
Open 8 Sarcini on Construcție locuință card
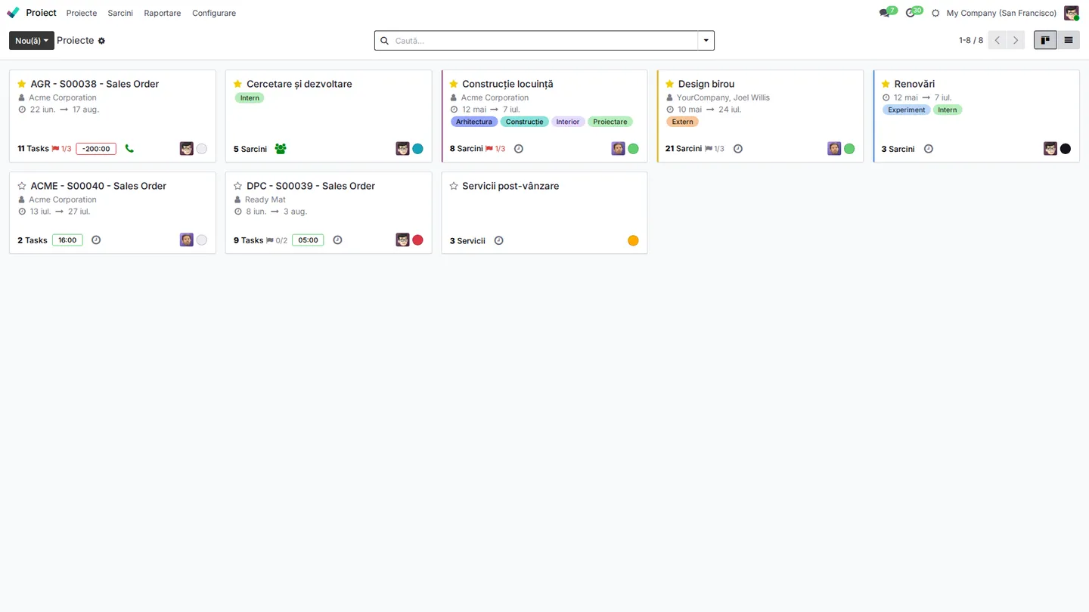(467, 149)
